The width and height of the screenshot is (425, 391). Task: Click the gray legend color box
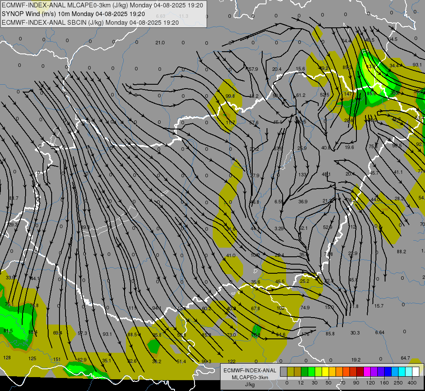[x=283, y=371]
